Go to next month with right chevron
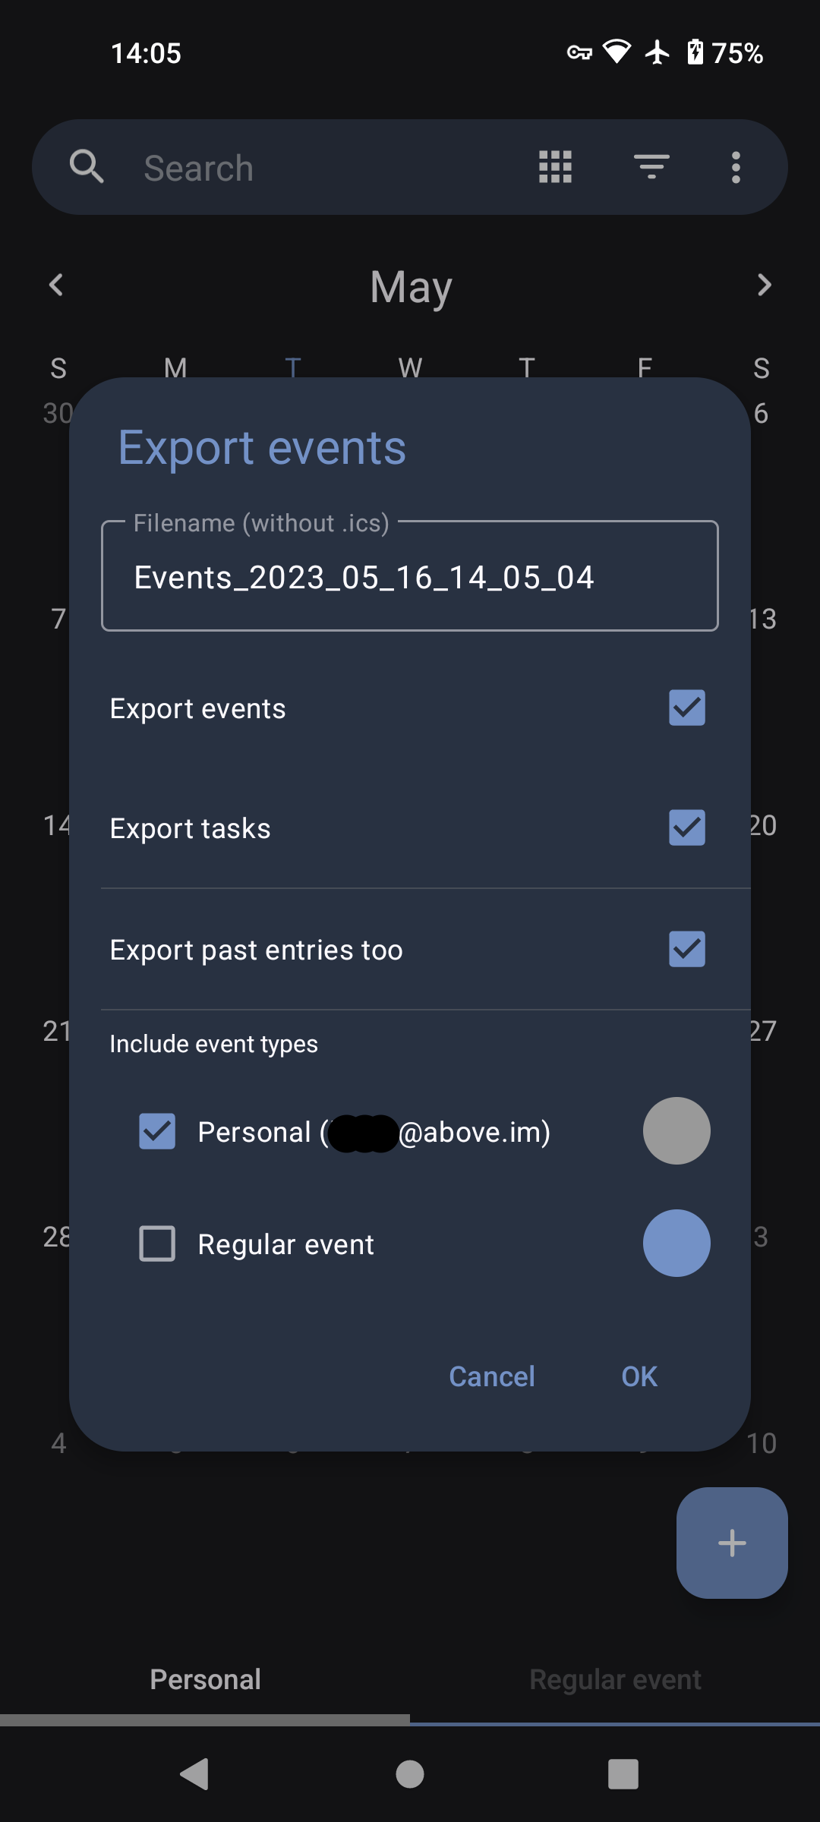 764,285
